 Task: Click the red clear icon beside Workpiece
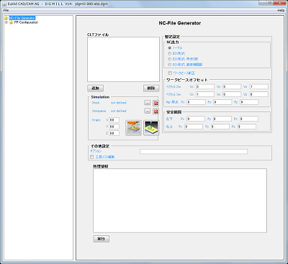tap(156, 111)
